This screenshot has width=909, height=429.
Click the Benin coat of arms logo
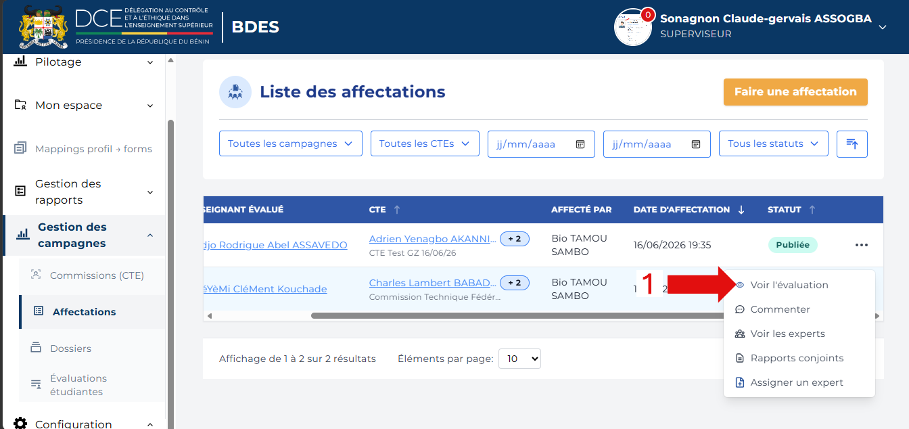(44, 27)
